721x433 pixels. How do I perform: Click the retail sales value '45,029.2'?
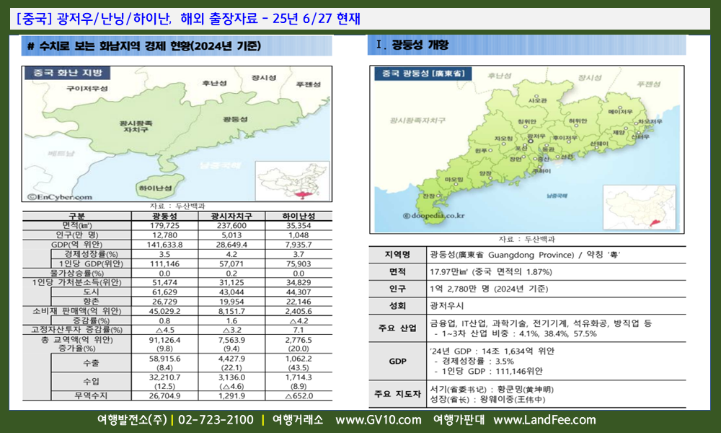tap(164, 311)
